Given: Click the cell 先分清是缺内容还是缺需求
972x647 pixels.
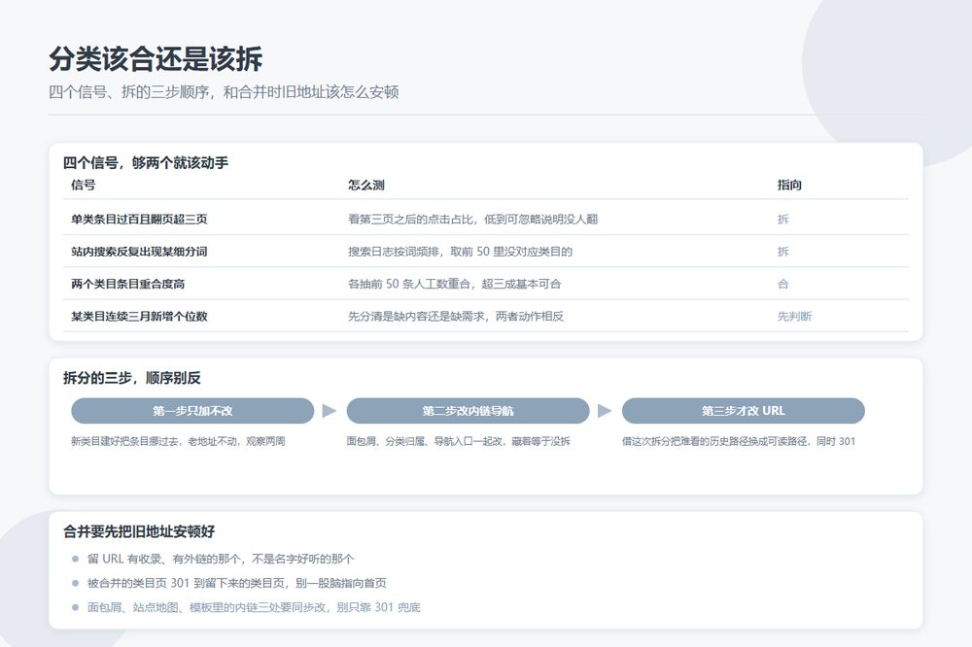Looking at the screenshot, I should point(456,316).
